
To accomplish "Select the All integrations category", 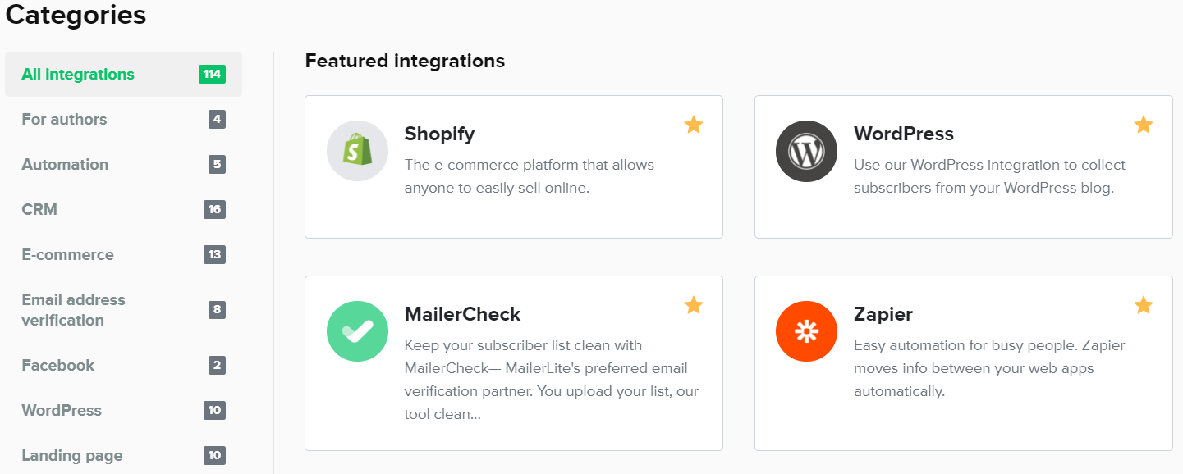I will (78, 75).
